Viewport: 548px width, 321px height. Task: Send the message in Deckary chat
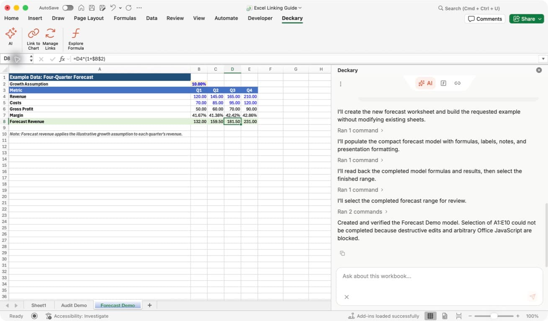coord(533,297)
